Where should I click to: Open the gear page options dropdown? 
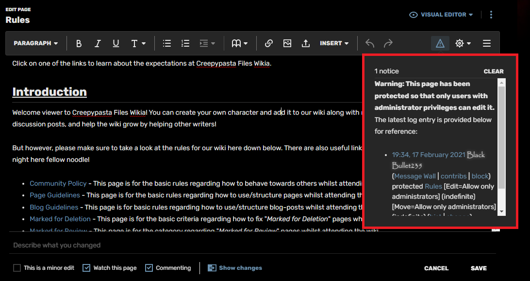click(463, 43)
